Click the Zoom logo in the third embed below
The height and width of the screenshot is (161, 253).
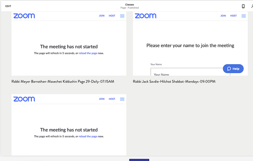pos(24,99)
